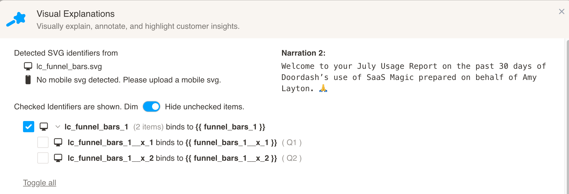Click the Narration 2 text block
Viewport: 569px width, 194px height.
pyautogui.click(x=414, y=77)
